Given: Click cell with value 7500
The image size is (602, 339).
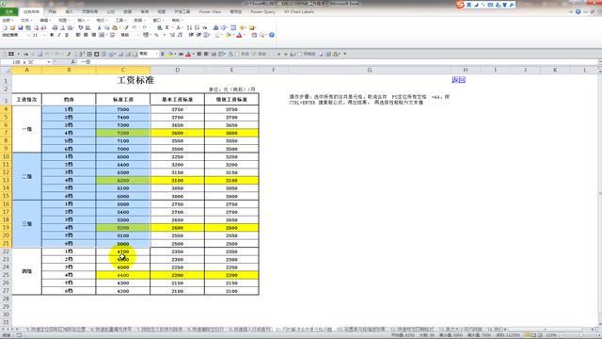Looking at the screenshot, I should click(x=123, y=109).
